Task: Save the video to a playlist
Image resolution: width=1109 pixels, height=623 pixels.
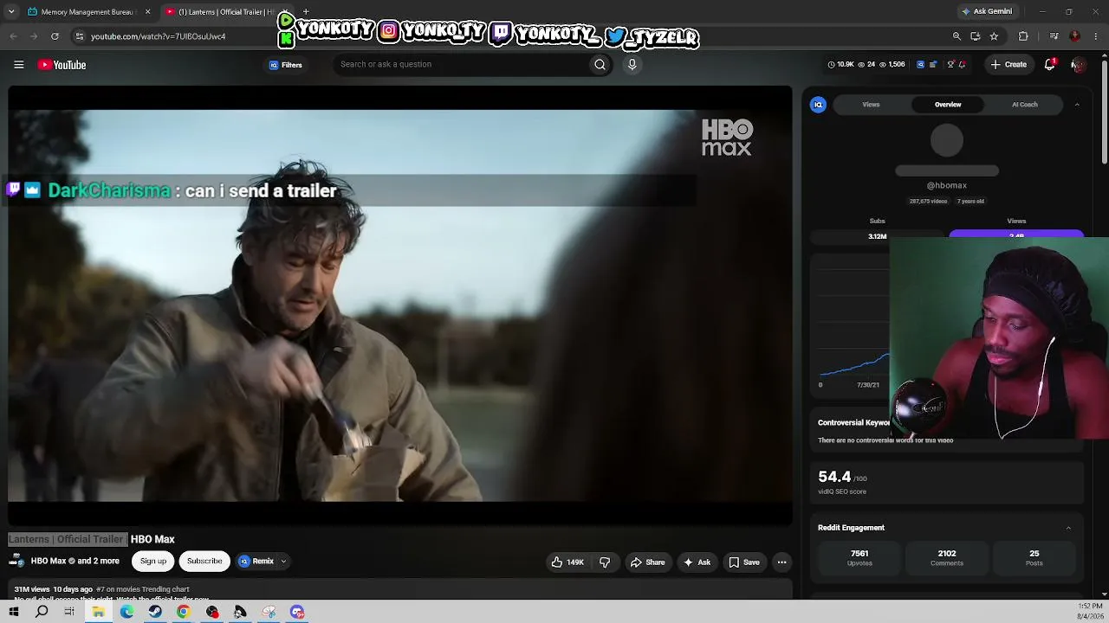Action: (x=744, y=562)
